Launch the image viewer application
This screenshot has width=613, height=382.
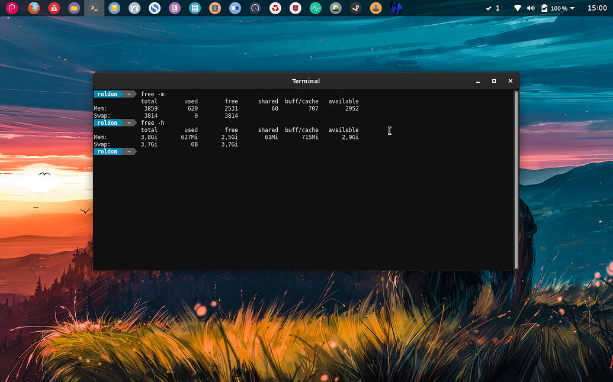tap(336, 8)
